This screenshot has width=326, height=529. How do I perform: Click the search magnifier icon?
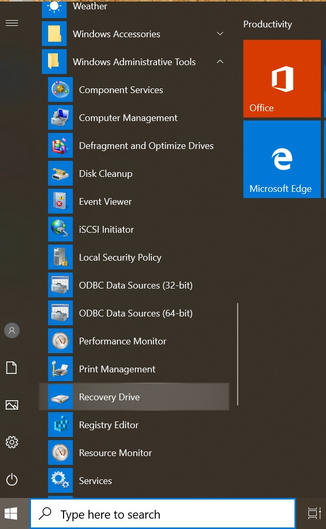(x=45, y=513)
